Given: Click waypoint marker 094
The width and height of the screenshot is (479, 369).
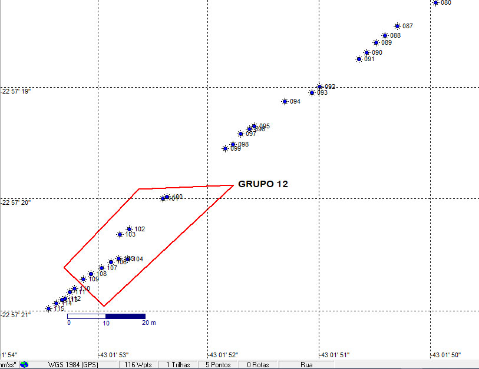Looking at the screenshot, I should (x=285, y=101).
